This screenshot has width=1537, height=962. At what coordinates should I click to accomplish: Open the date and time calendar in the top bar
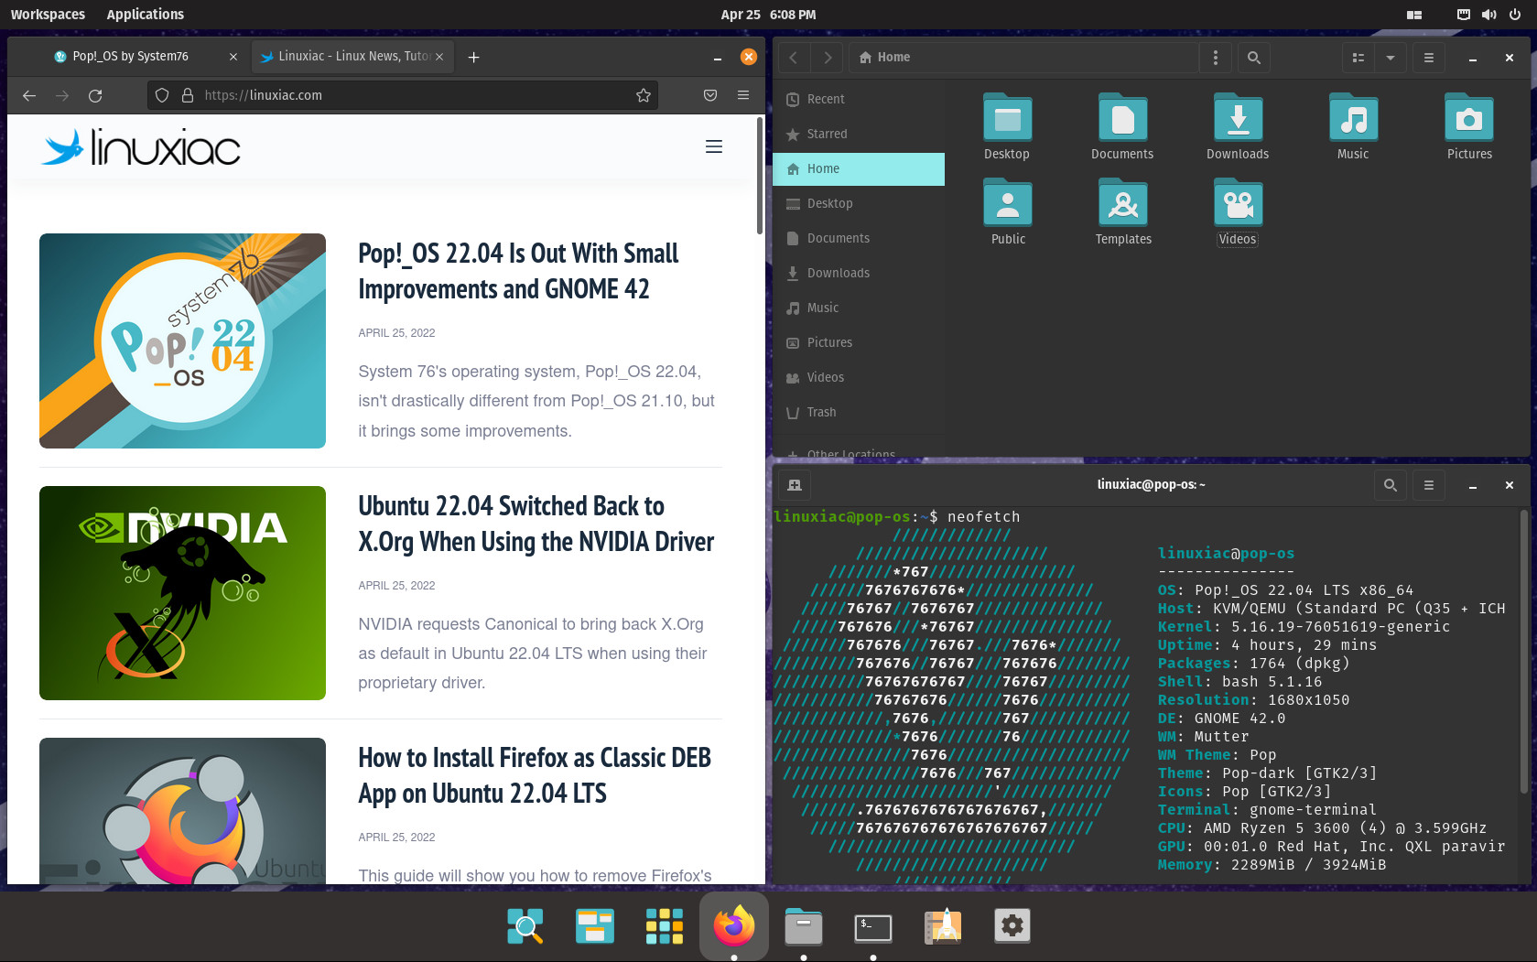pyautogui.click(x=768, y=14)
